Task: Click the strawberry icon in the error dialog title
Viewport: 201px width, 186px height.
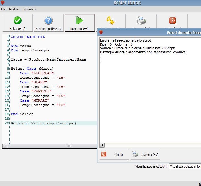Action: (x=101, y=32)
